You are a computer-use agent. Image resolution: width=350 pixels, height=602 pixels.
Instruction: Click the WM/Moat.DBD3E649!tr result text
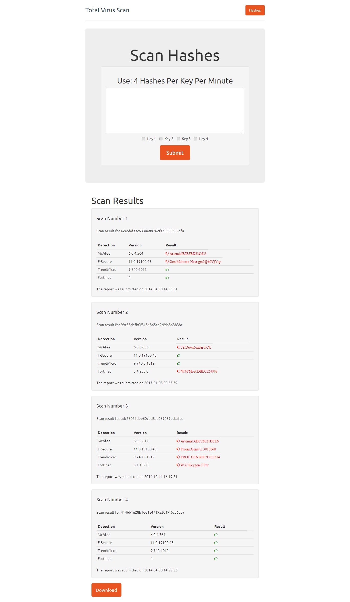(199, 371)
